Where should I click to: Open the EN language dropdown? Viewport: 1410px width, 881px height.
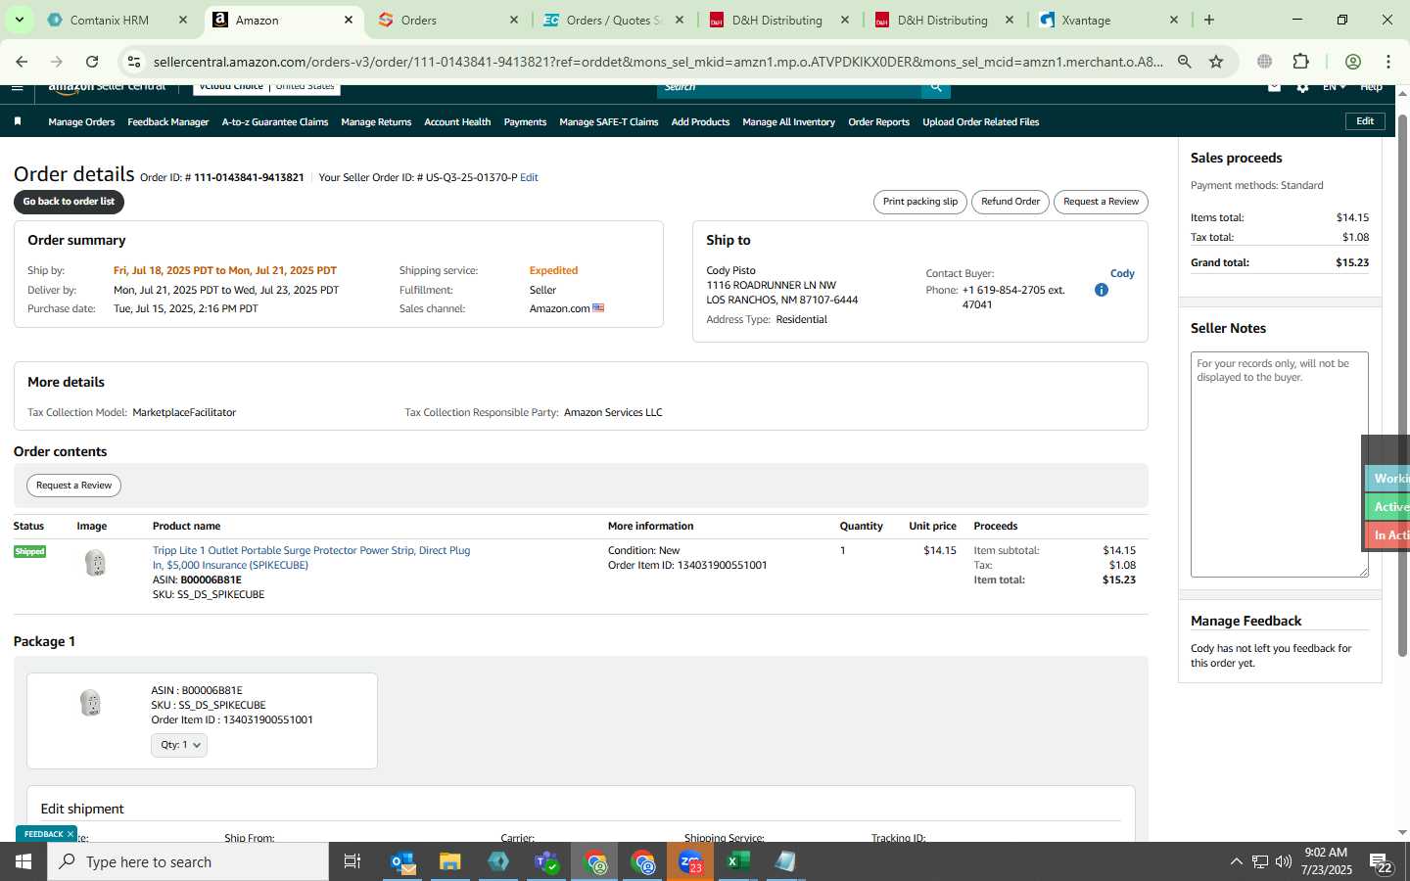pos(1334,88)
